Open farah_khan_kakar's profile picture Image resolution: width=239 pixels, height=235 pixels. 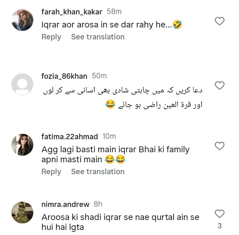point(22,20)
